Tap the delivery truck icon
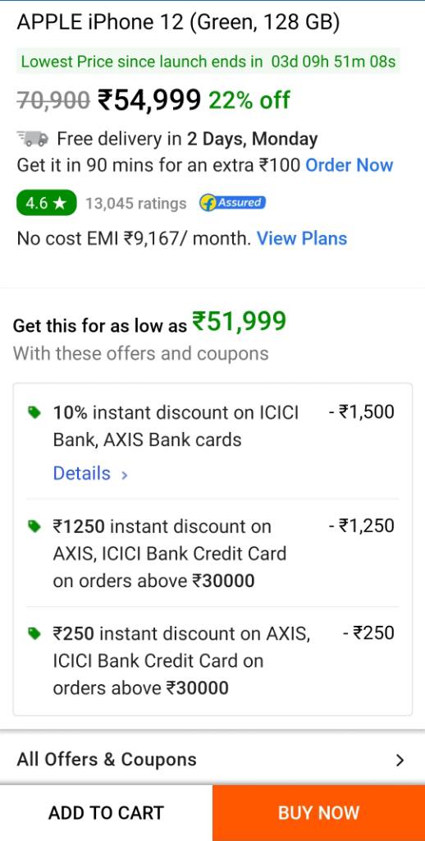This screenshot has height=841, width=425. pyautogui.click(x=32, y=139)
